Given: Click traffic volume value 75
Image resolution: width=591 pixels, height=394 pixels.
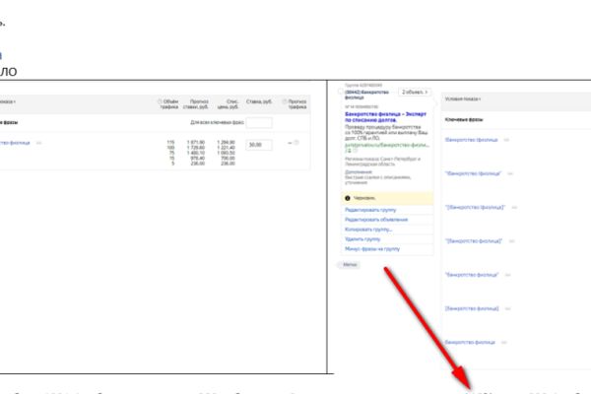Looking at the screenshot, I should click(x=171, y=153).
